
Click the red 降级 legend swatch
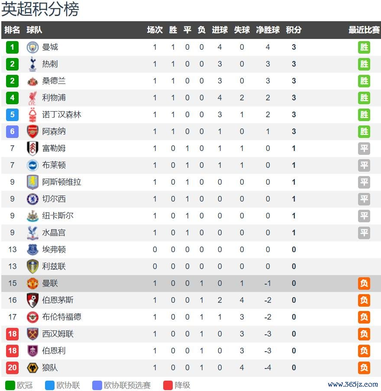pos(168,385)
